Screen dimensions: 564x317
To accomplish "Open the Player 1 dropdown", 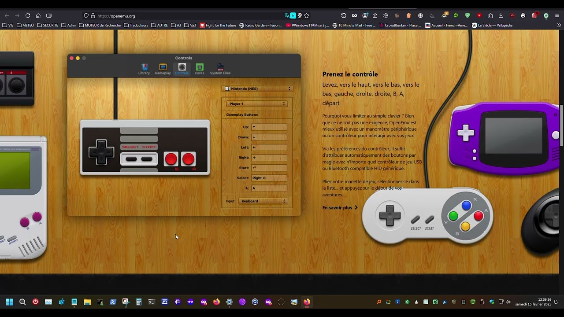I will (x=257, y=104).
